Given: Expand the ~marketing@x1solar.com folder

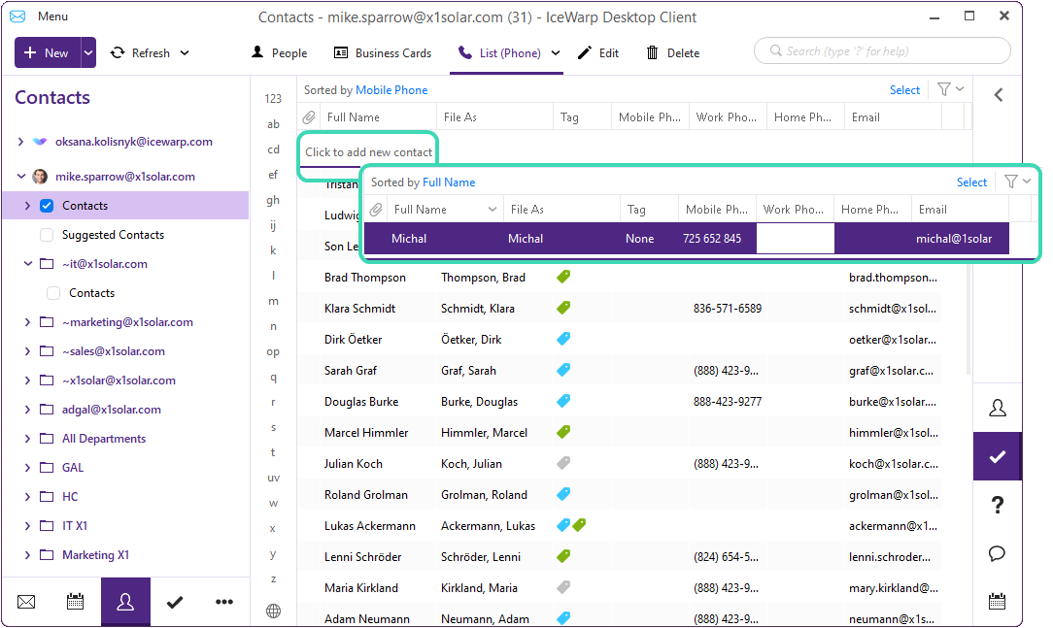Looking at the screenshot, I should (27, 322).
